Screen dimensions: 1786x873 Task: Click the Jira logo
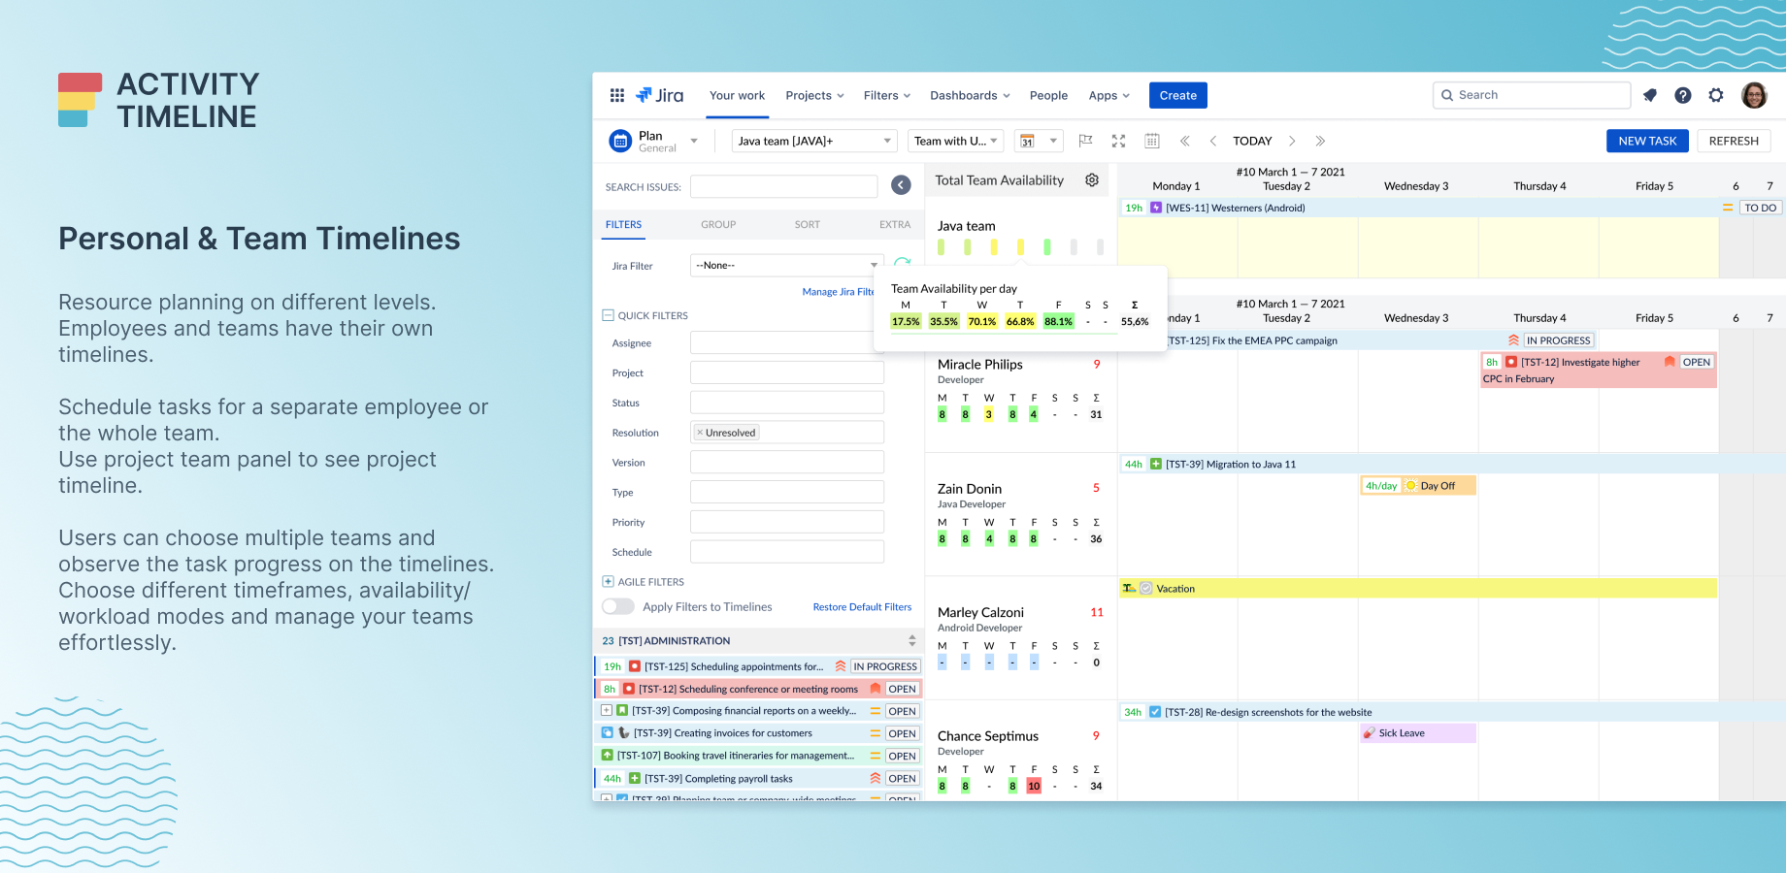point(660,95)
